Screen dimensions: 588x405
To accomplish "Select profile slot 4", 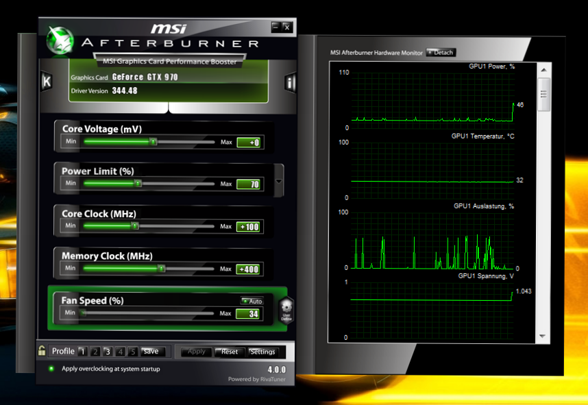I will [121, 352].
